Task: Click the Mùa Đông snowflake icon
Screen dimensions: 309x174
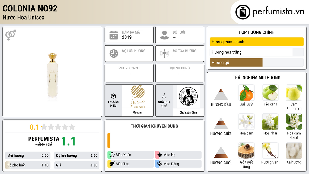Action: point(160,164)
